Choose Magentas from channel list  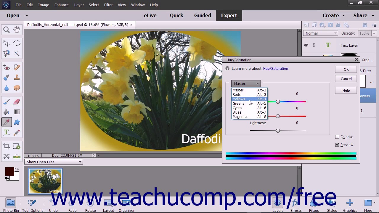pyautogui.click(x=249, y=117)
